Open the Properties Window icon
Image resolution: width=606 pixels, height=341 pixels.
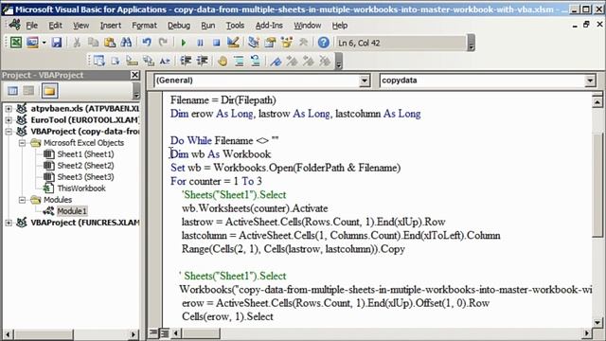(270, 42)
